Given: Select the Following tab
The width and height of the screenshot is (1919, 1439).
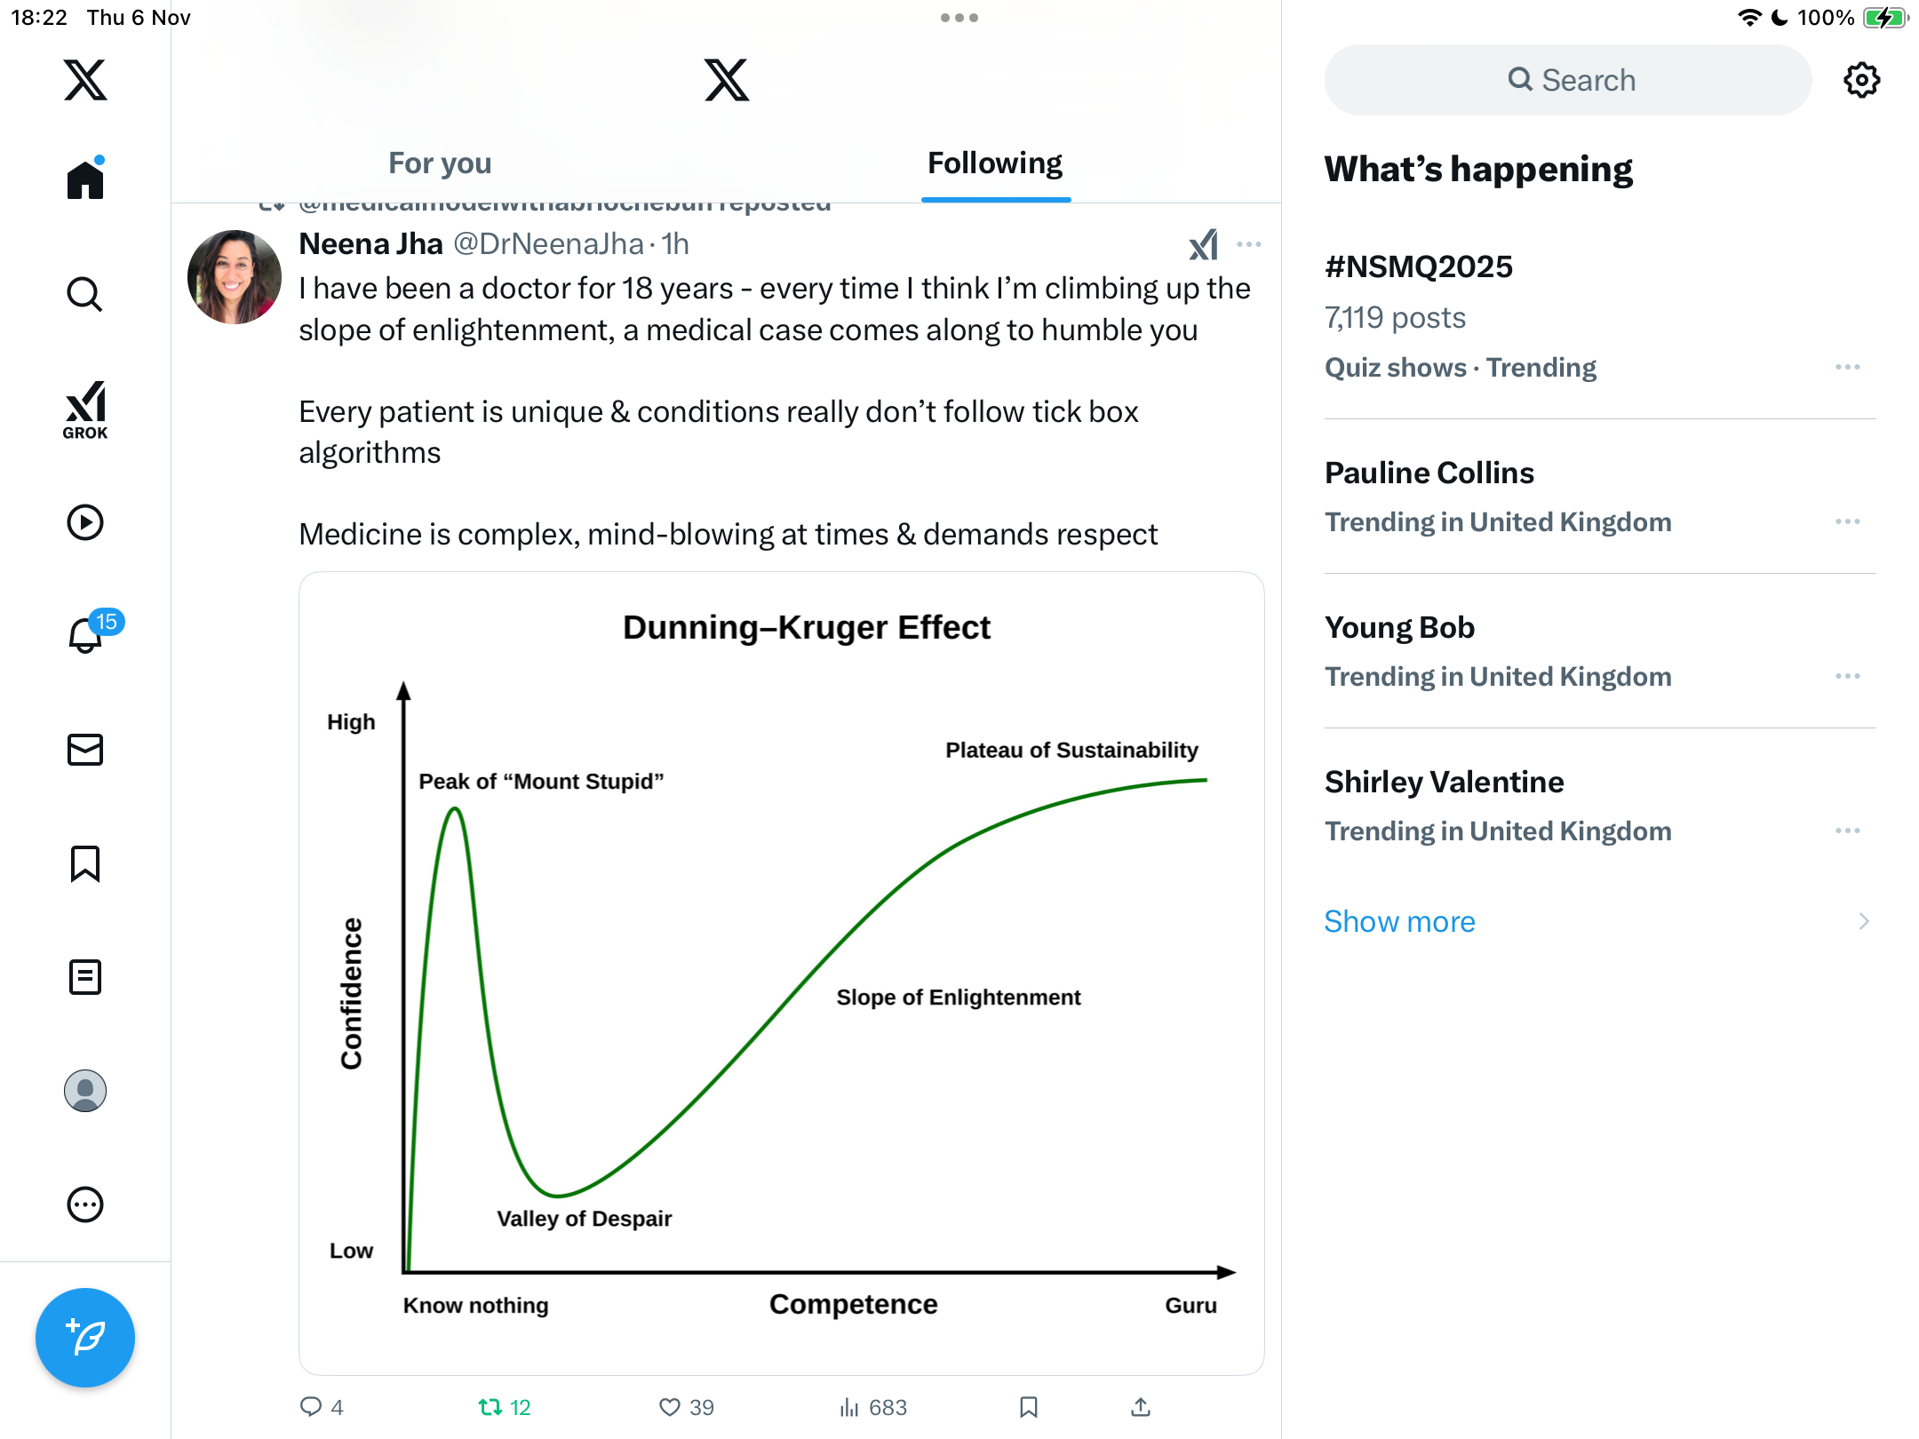Looking at the screenshot, I should (x=995, y=163).
